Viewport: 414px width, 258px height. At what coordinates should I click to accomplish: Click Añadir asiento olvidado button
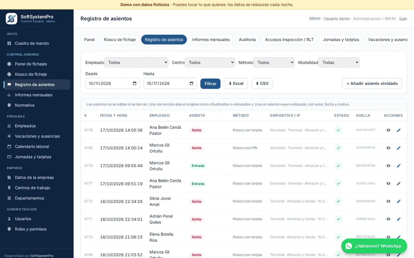tap(372, 84)
